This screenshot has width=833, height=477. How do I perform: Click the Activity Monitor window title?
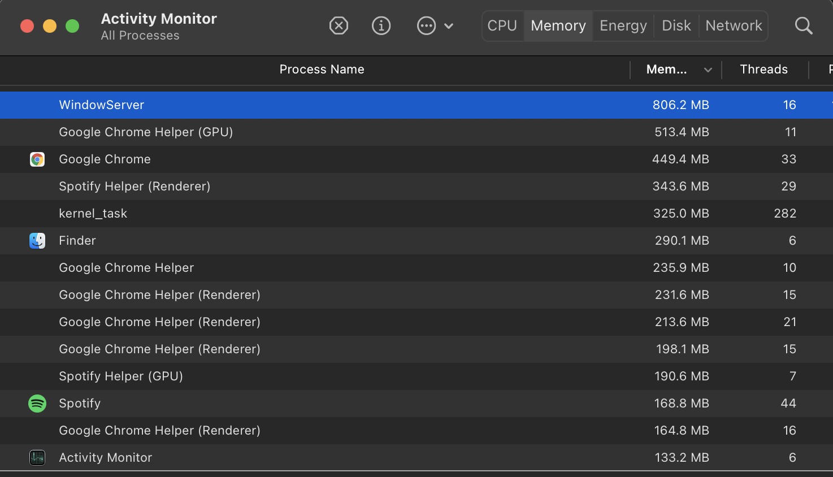pyautogui.click(x=159, y=19)
